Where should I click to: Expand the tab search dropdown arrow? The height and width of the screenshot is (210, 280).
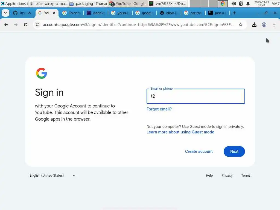(5, 13)
